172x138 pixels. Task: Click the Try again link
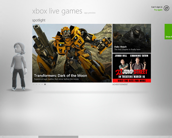click(158, 10)
